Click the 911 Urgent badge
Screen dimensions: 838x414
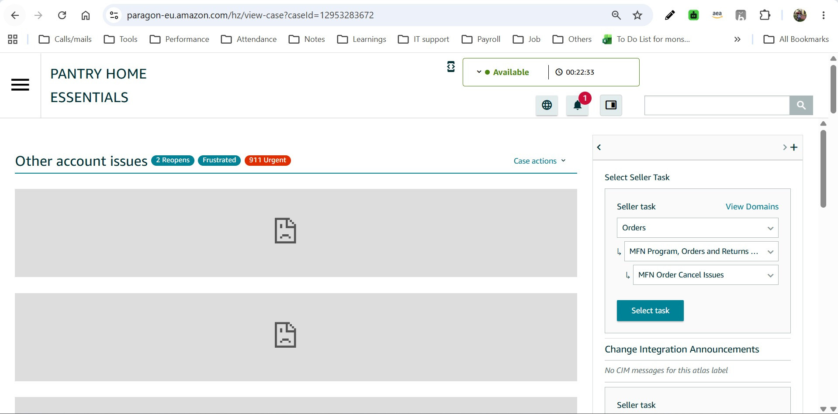click(x=268, y=160)
